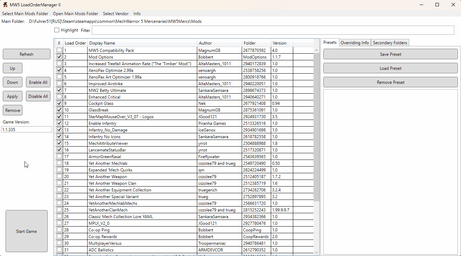Click the Enable All button
The image size is (461, 256).
[38, 82]
